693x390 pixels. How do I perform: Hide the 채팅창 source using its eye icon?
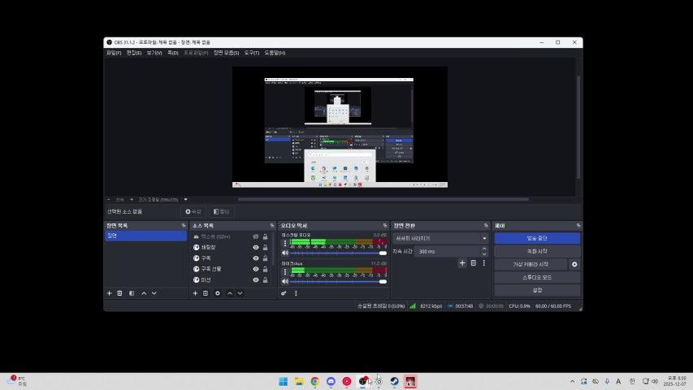click(255, 247)
